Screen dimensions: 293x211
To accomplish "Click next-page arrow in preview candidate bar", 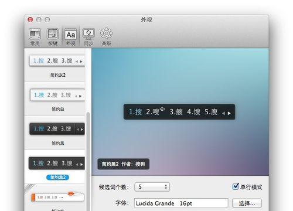I will tap(229, 113).
